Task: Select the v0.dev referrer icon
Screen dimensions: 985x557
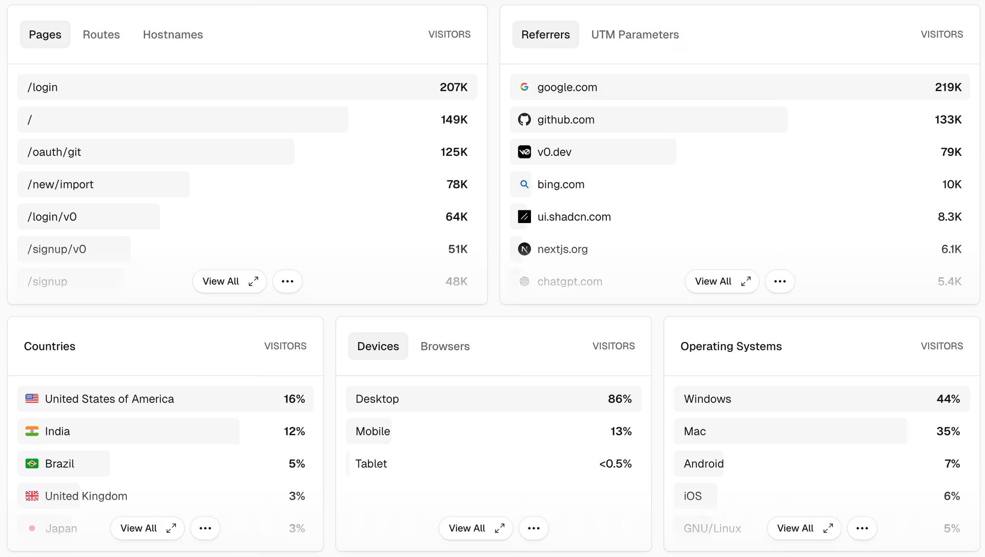Action: [x=524, y=152]
